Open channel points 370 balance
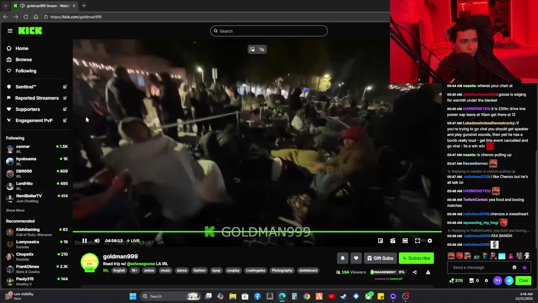Image resolution: width=538 pixels, height=303 pixels. pyautogui.click(x=456, y=281)
